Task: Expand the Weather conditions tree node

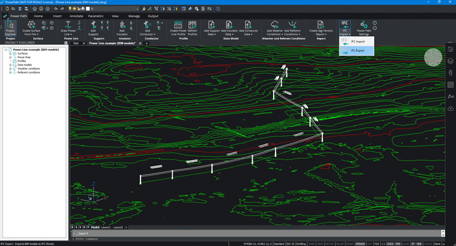Action: point(10,68)
